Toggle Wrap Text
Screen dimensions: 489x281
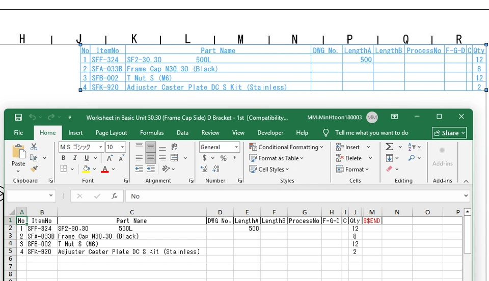pyautogui.click(x=174, y=147)
